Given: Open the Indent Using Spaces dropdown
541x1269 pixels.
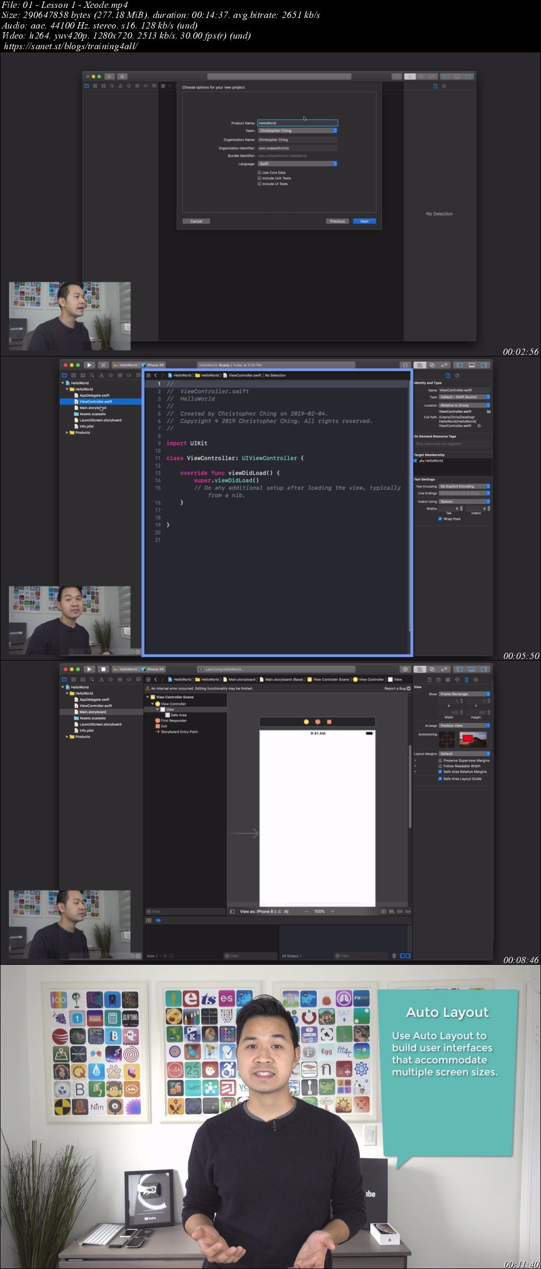Looking at the screenshot, I should [x=464, y=501].
